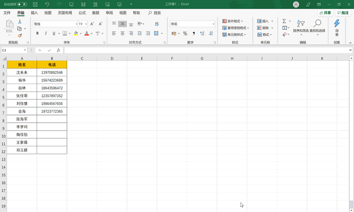Image resolution: width=354 pixels, height=212 pixels.
Task: Click the Copy icon
Action: tap(19, 28)
